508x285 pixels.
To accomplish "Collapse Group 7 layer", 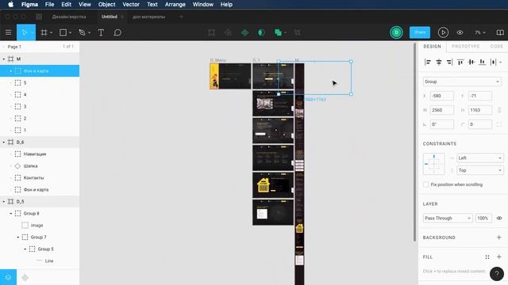I will tap(17, 237).
